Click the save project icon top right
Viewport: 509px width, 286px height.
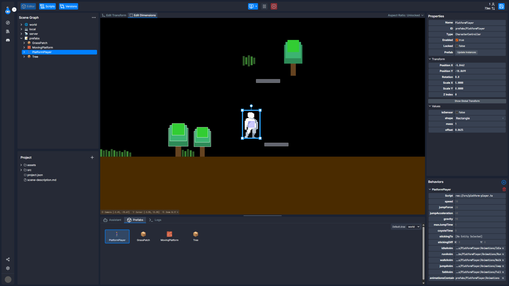point(501,6)
